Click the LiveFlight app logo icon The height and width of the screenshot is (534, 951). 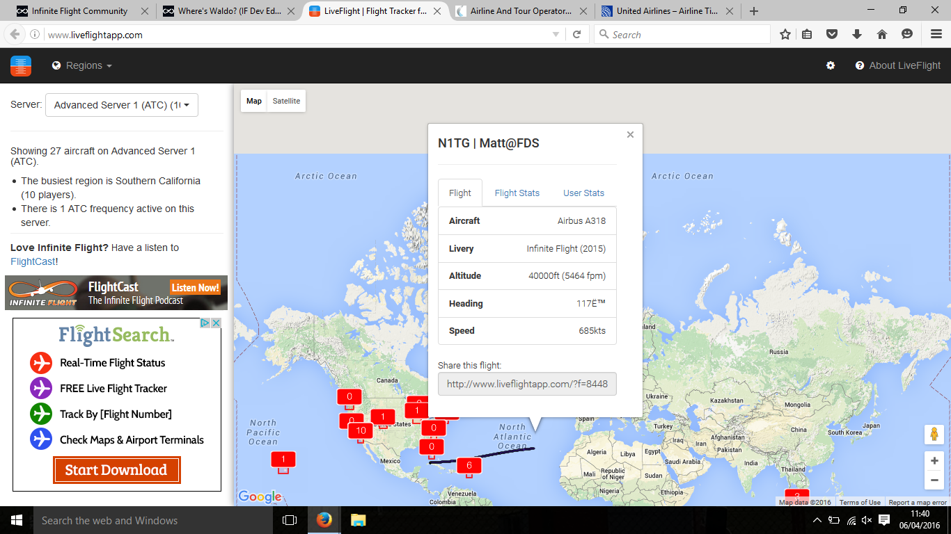coord(21,65)
